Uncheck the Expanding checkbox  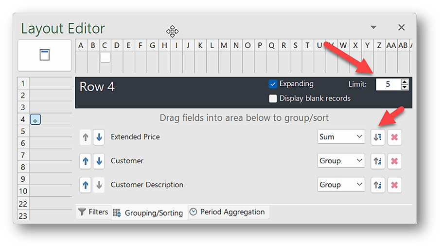pos(273,84)
